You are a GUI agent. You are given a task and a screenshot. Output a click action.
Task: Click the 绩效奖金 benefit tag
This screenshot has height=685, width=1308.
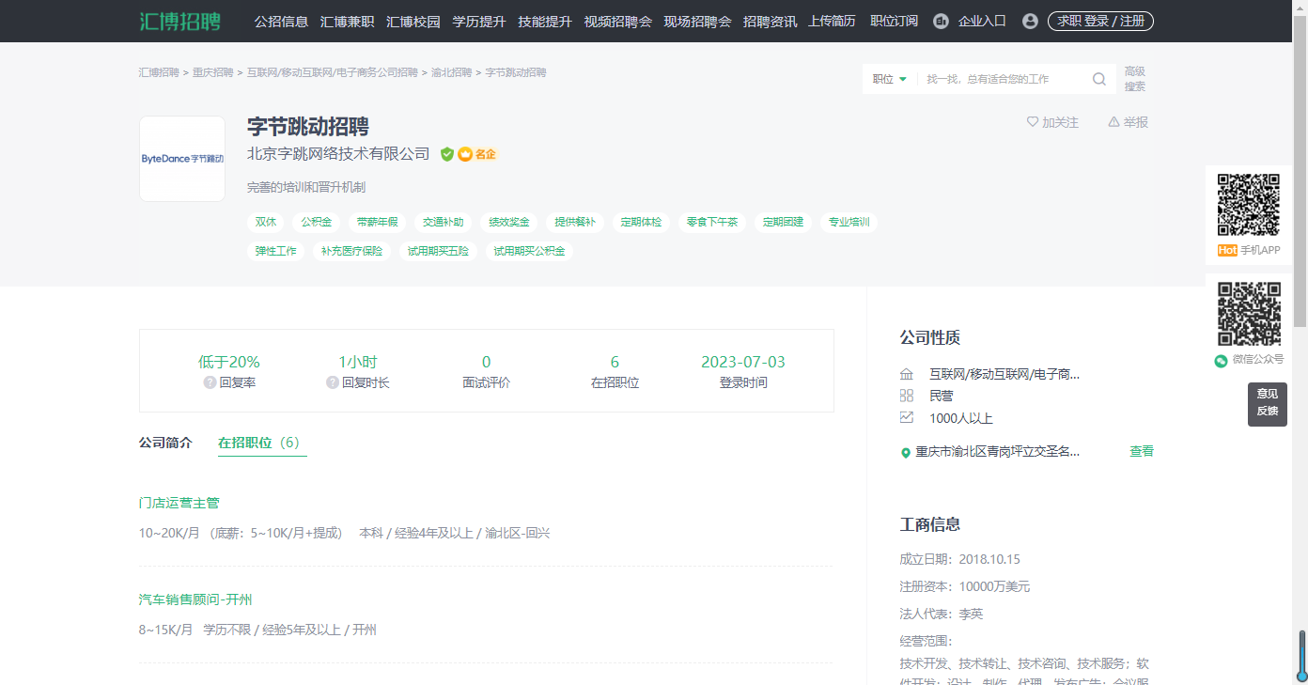pos(509,223)
